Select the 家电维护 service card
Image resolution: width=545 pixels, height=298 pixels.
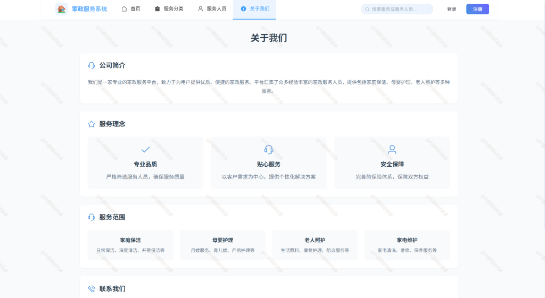[407, 245]
